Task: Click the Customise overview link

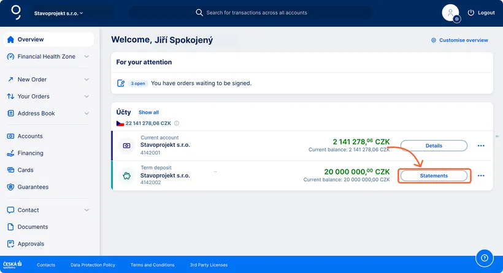Action: pos(459,40)
